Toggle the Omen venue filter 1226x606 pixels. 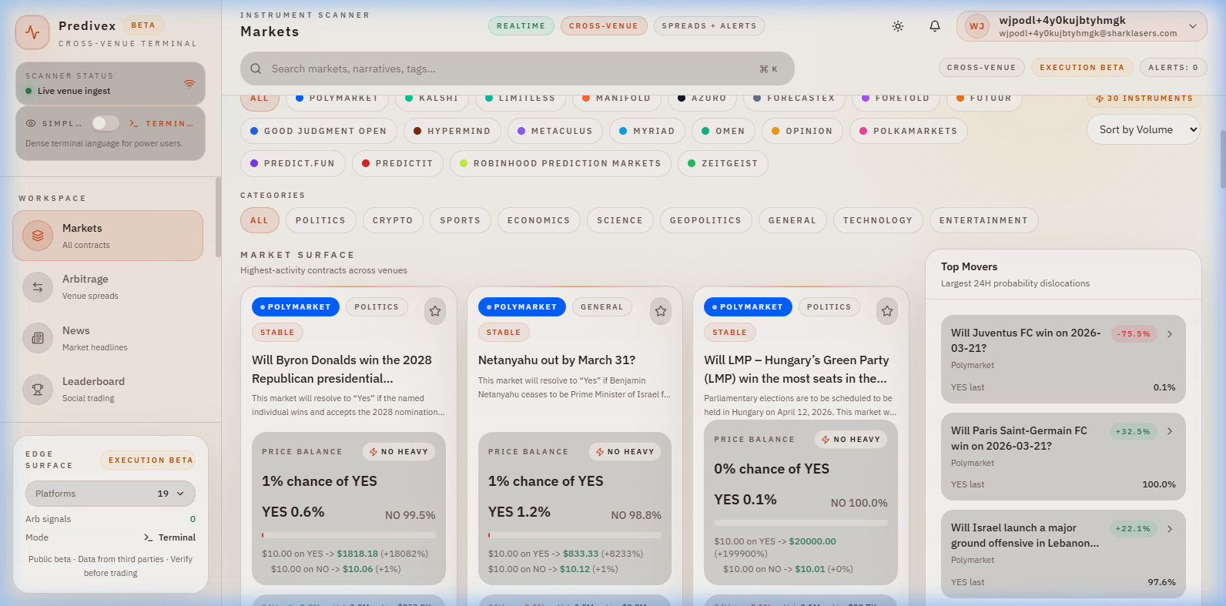pyautogui.click(x=723, y=131)
